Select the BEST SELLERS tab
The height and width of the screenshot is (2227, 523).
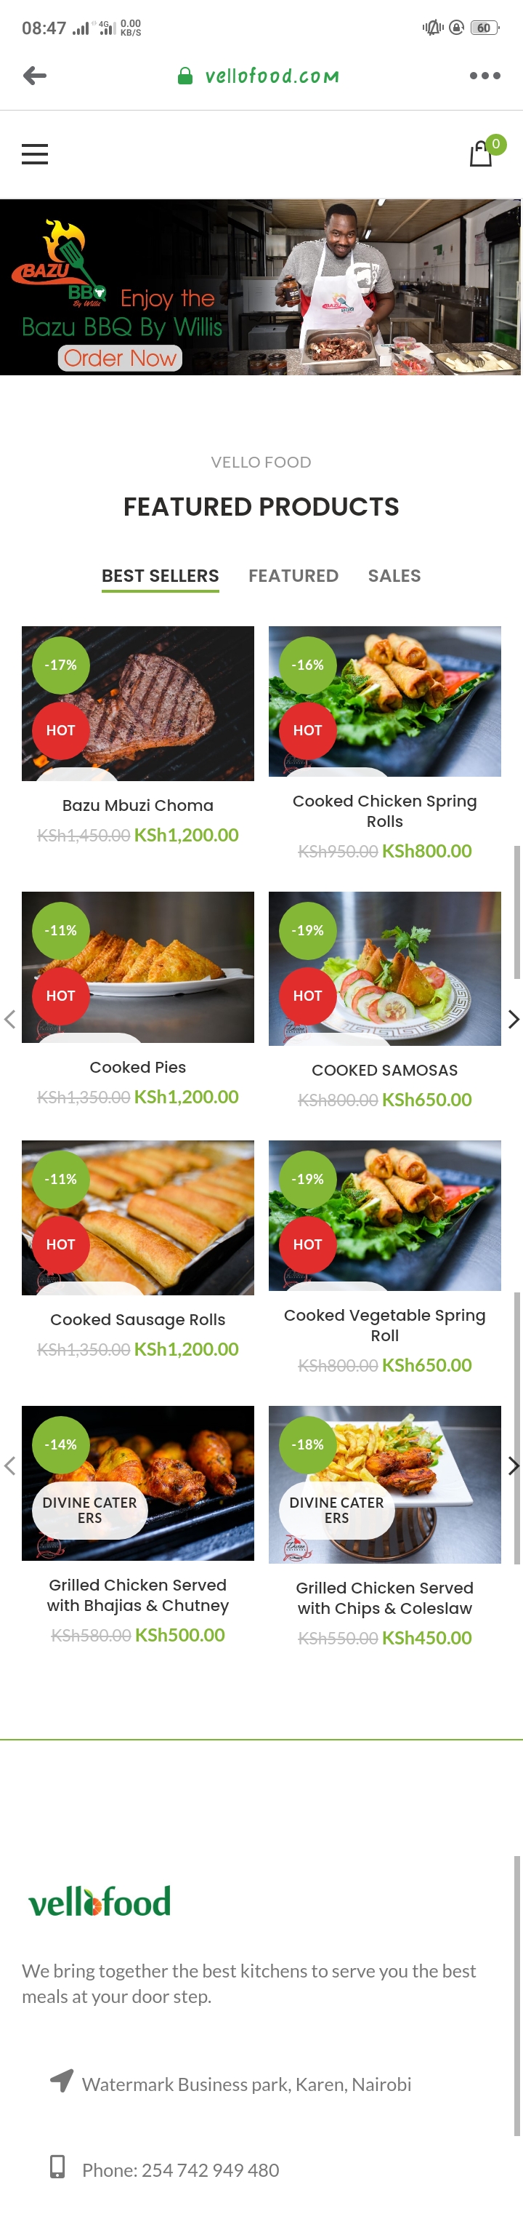pos(161,576)
